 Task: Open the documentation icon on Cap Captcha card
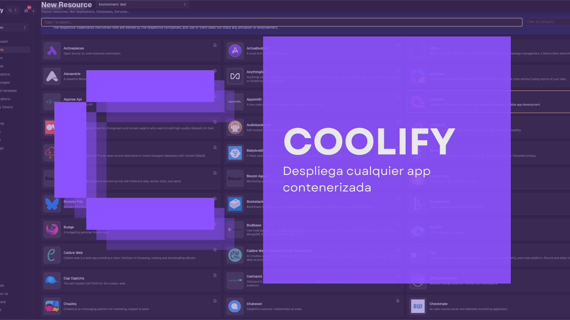[215, 275]
